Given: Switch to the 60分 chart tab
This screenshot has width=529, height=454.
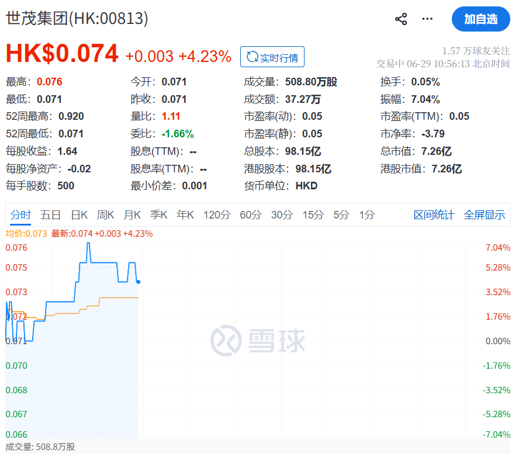Looking at the screenshot, I should 251,215.
